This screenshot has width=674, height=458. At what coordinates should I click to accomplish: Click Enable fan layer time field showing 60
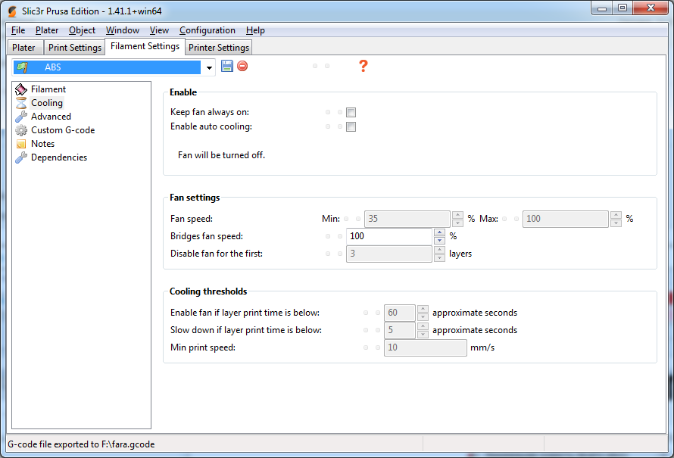[400, 313]
